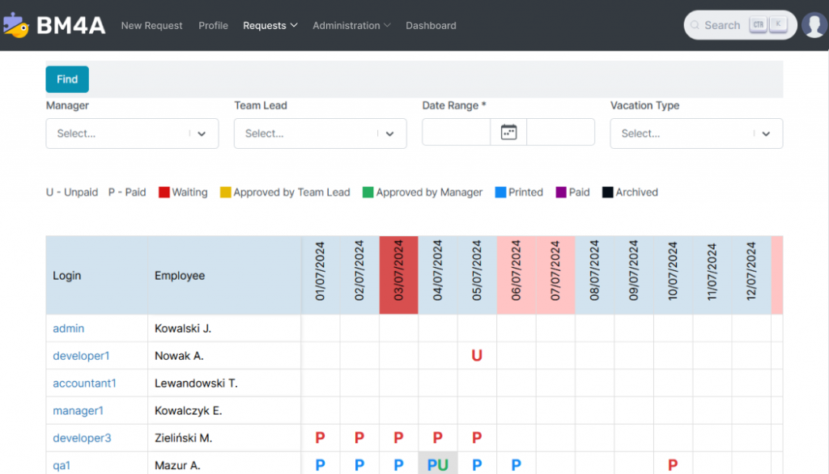829x474 pixels.
Task: Click the search magnifier icon
Action: (695, 25)
